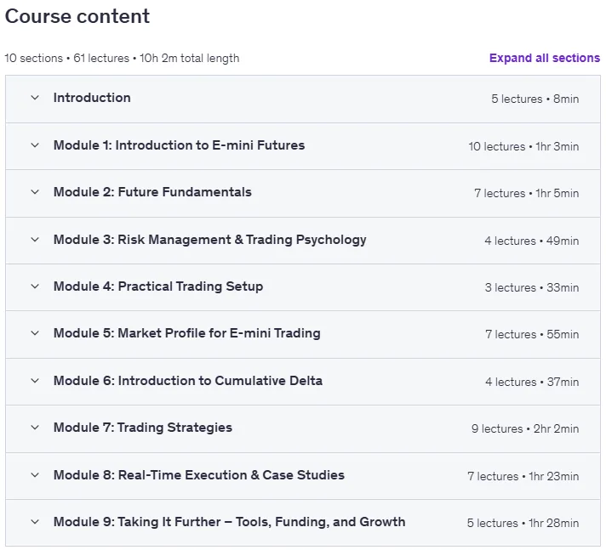Click Module 7 '9 lectures • 2hr 2min' label
This screenshot has width=606, height=550.
[525, 428]
